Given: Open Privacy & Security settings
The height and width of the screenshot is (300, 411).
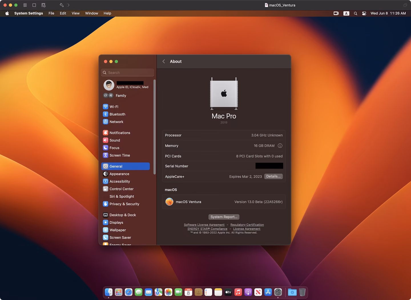Looking at the screenshot, I should click(x=126, y=204).
